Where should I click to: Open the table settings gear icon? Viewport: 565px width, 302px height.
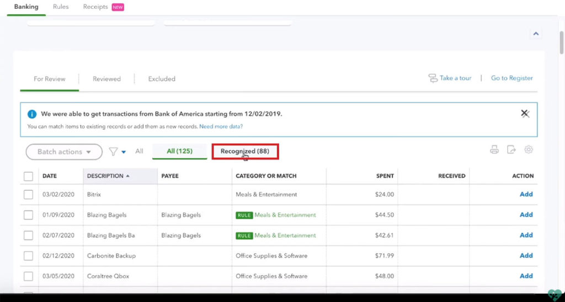point(529,150)
